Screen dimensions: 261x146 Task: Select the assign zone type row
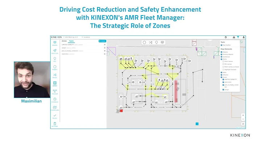pos(83,48)
